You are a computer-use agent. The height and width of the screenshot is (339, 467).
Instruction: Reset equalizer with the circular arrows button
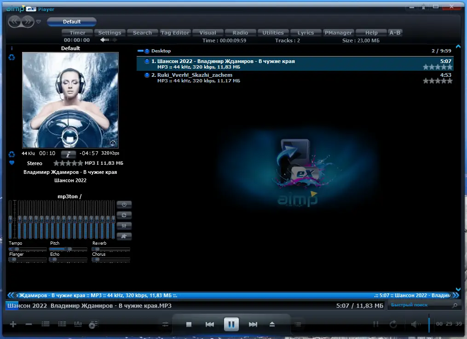click(124, 215)
